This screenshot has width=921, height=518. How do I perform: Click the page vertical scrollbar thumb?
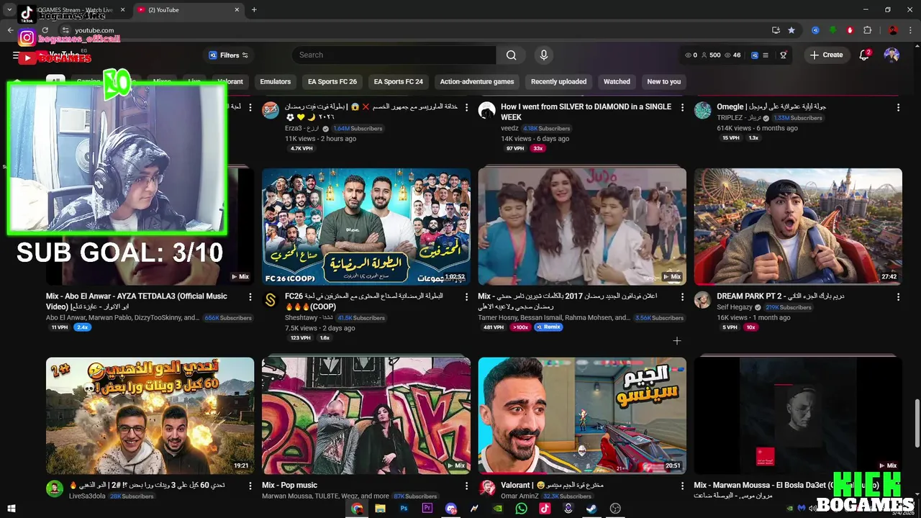coord(917,422)
